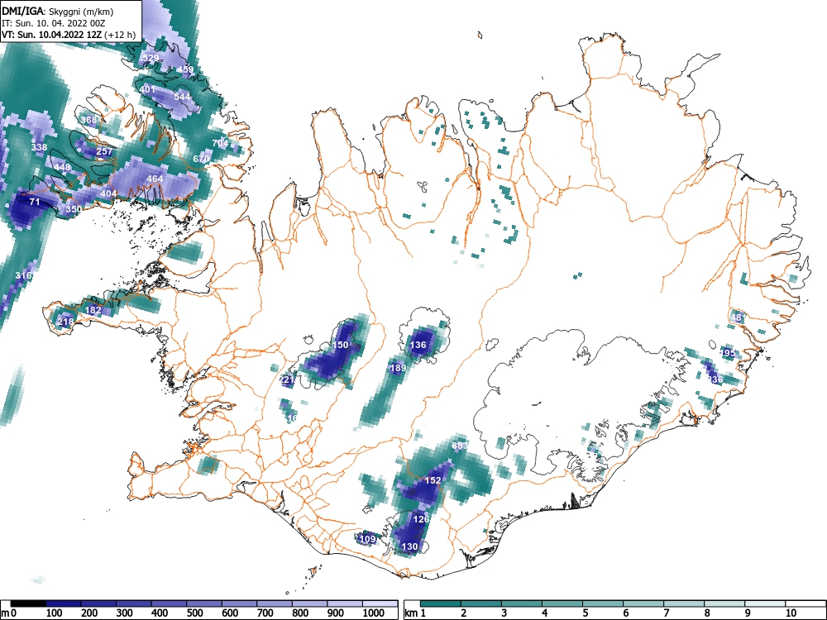
Task: Click the 464 visibility value
Action: (x=155, y=179)
